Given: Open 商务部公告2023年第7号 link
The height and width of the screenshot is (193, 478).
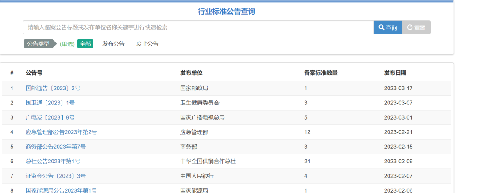Looking at the screenshot, I should (x=55, y=147).
